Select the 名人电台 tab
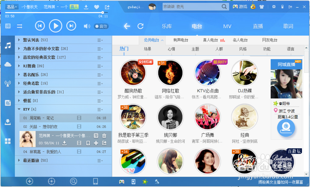Screen dimensions: 310x187 click(240, 40)
